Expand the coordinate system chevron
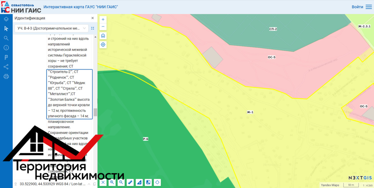The width and height of the screenshot is (374, 188). 89,184
